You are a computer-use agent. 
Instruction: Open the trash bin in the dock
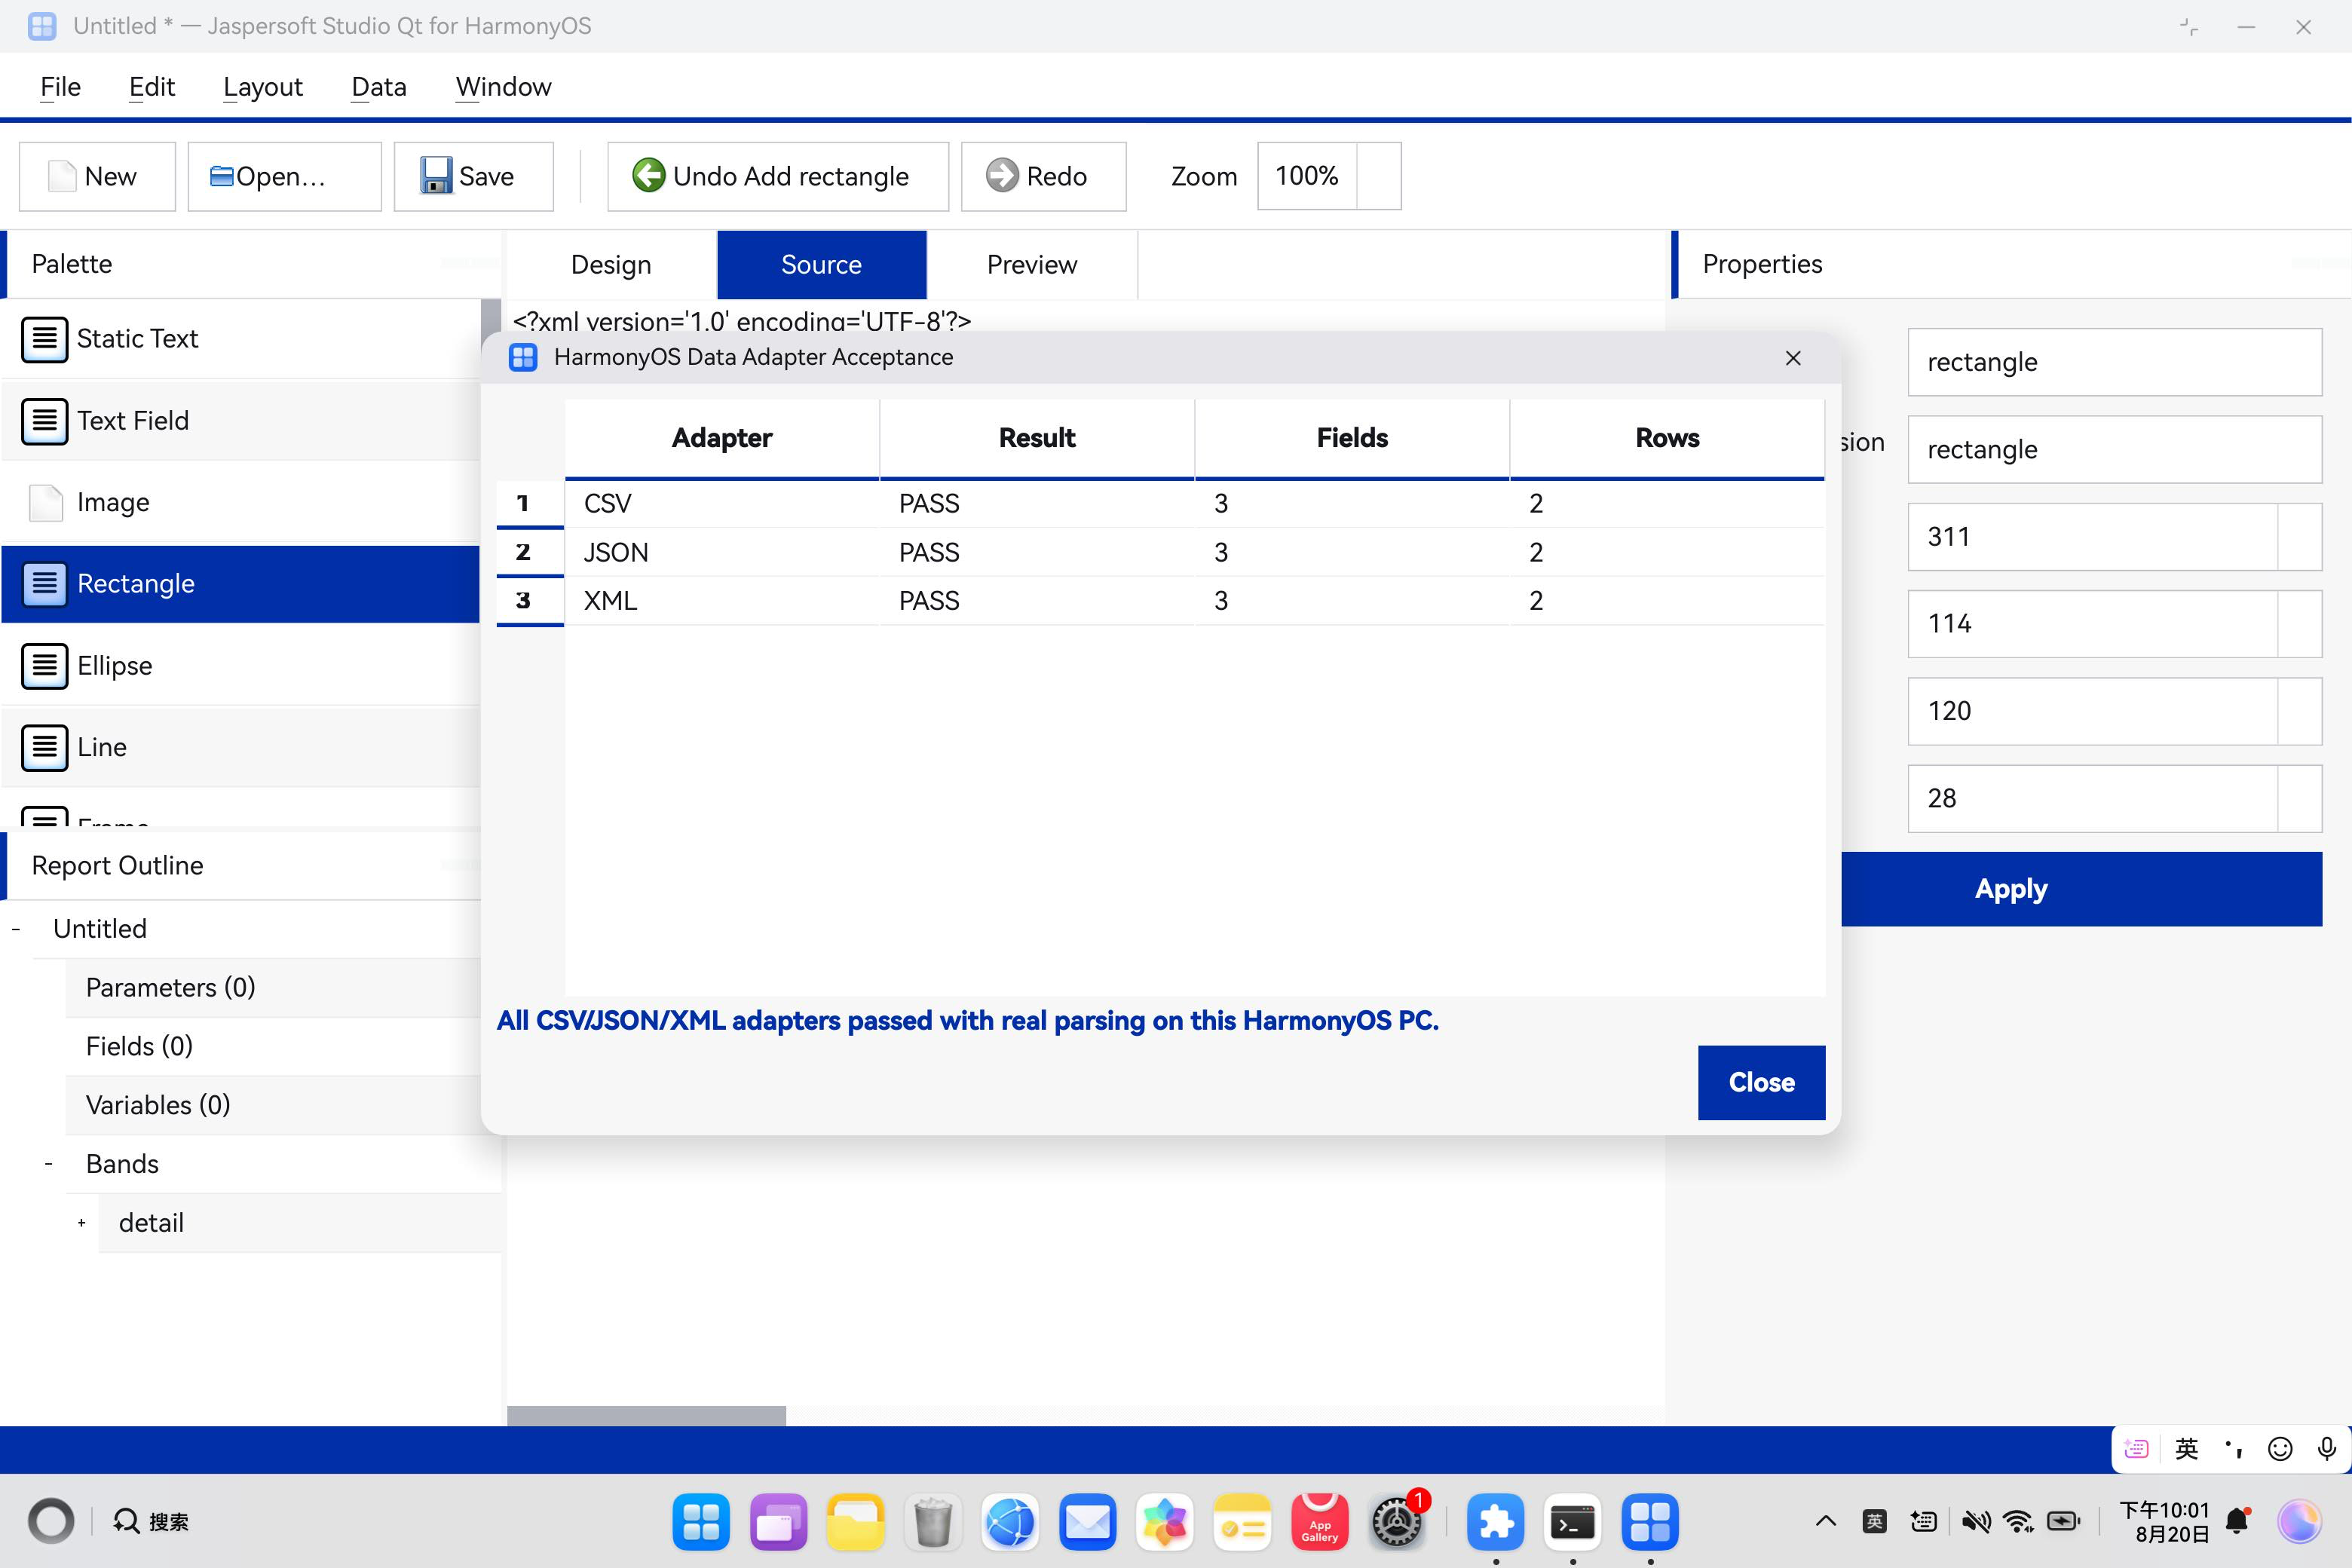tap(932, 1522)
